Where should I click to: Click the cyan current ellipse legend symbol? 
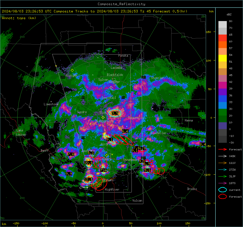222,190
